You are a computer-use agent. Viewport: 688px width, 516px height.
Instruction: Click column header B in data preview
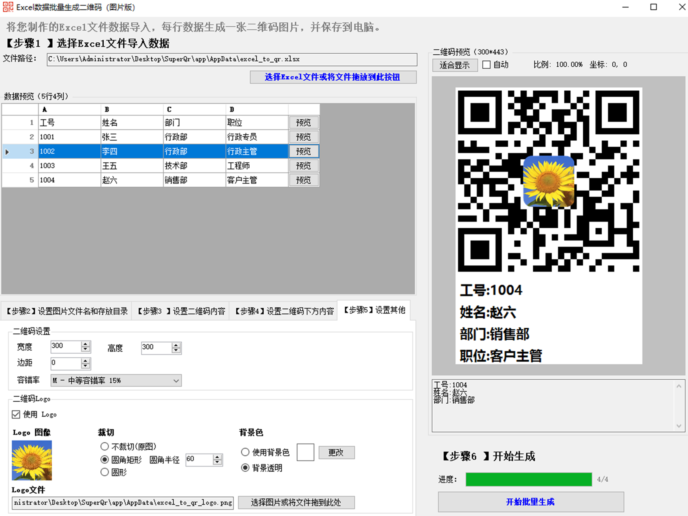click(x=132, y=109)
